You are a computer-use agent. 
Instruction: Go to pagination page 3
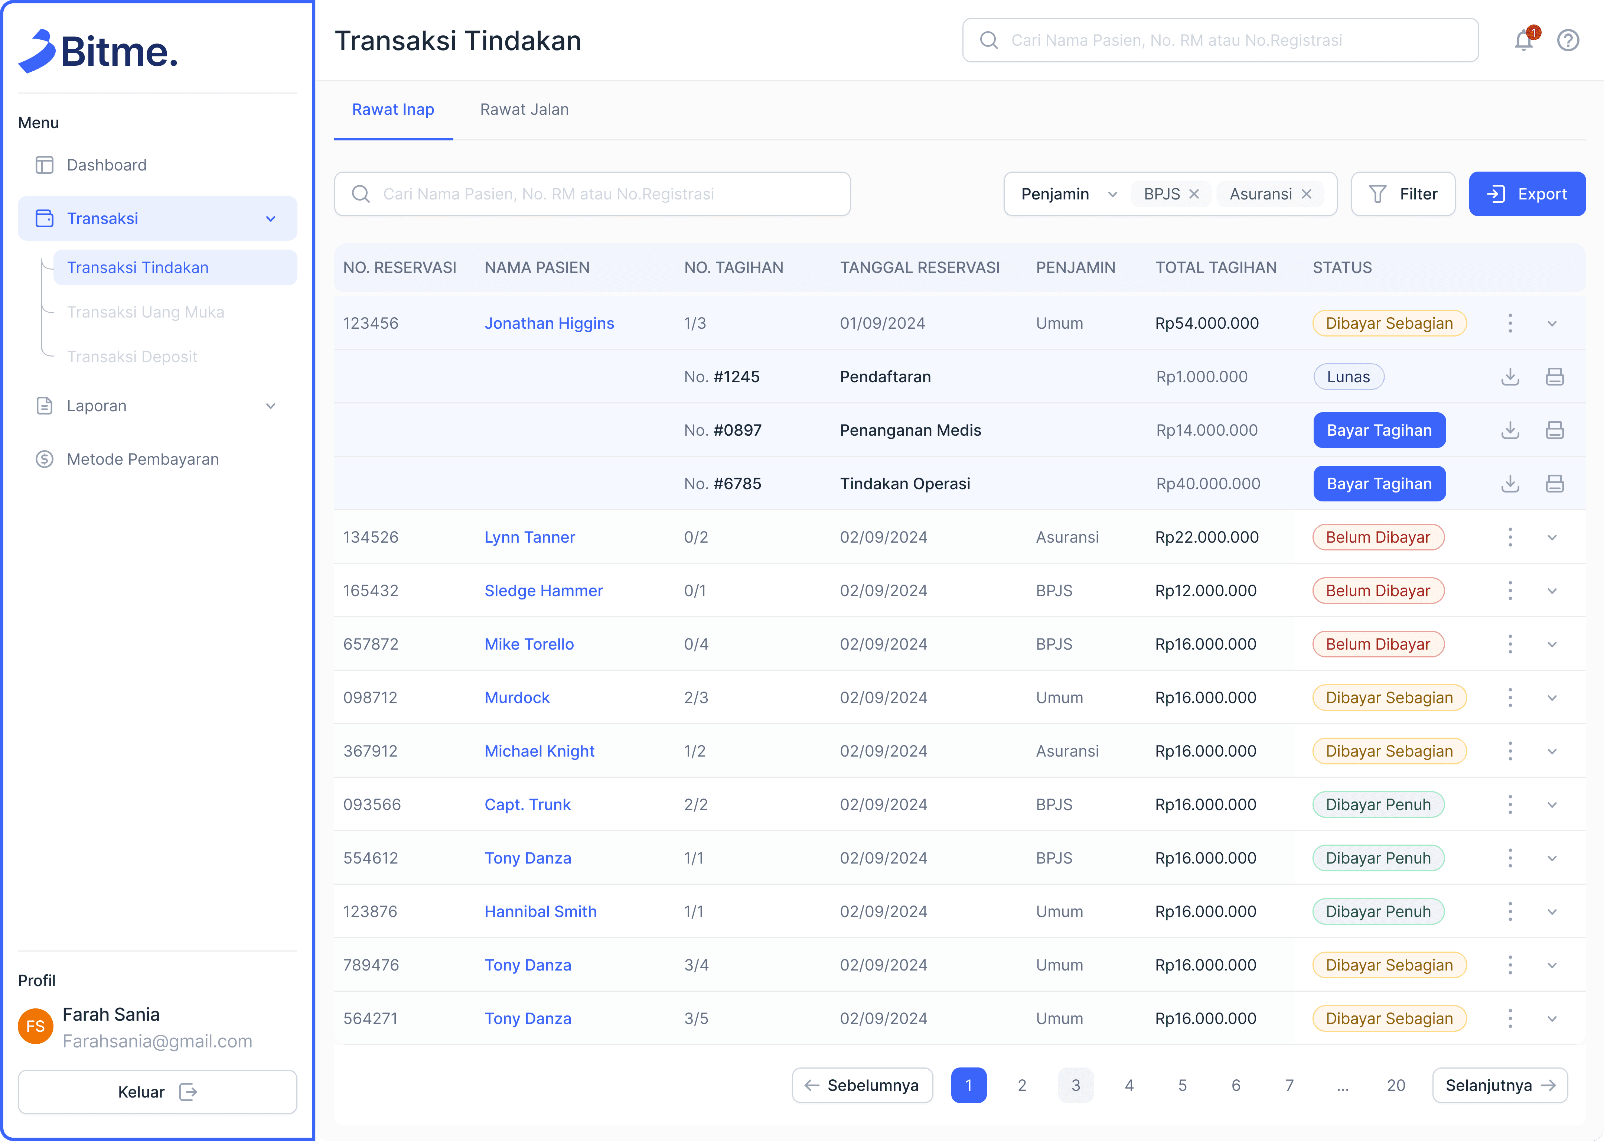click(1075, 1086)
